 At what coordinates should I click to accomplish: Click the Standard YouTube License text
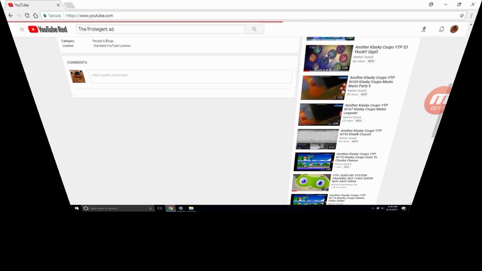(112, 46)
